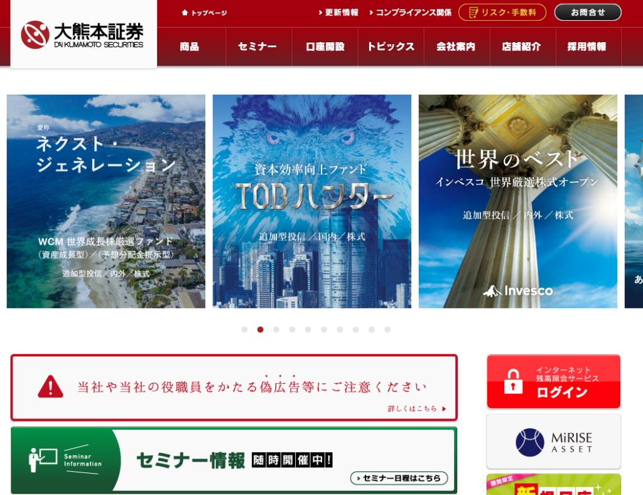Open the MiRISE ASSET text link
The height and width of the screenshot is (495, 643).
tap(572, 442)
